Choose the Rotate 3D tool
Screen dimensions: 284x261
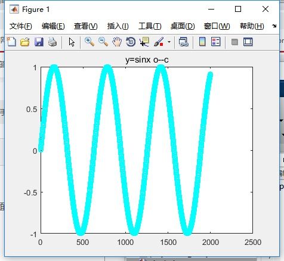click(131, 42)
